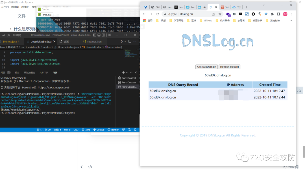Screen dimensions: 305x171
Task: Expand the Typora outline heading 什么是序列化
Action: (11, 29)
